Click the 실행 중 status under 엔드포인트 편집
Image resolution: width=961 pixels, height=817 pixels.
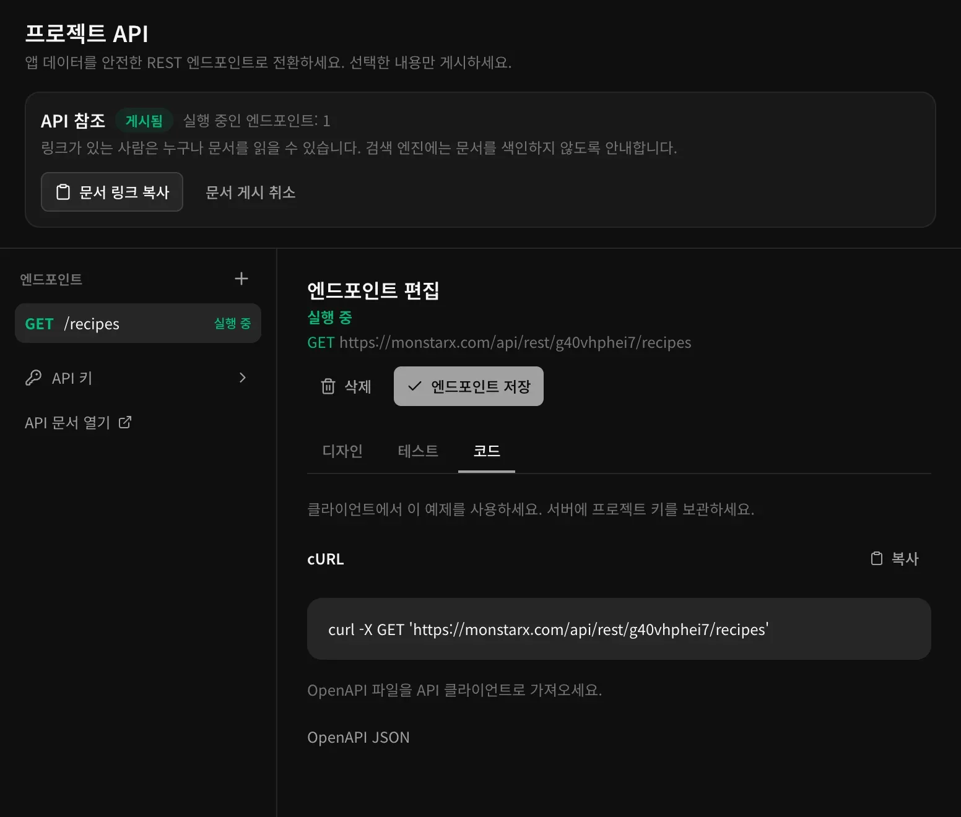coord(329,318)
